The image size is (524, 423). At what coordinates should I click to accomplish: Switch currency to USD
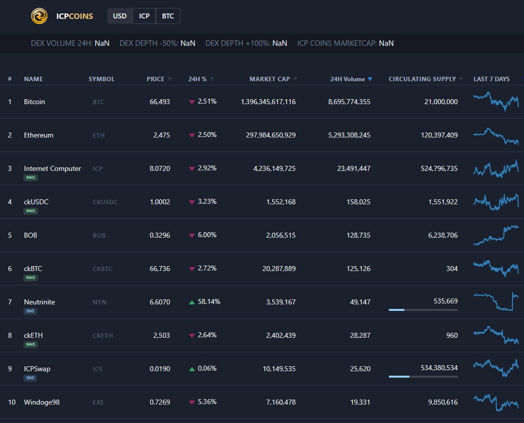click(120, 16)
